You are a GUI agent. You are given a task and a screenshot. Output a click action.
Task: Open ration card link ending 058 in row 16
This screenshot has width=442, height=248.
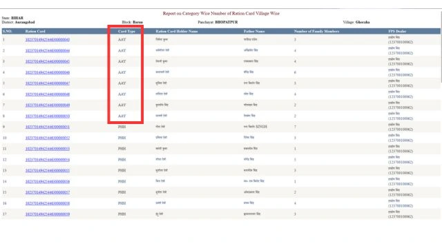click(x=48, y=203)
